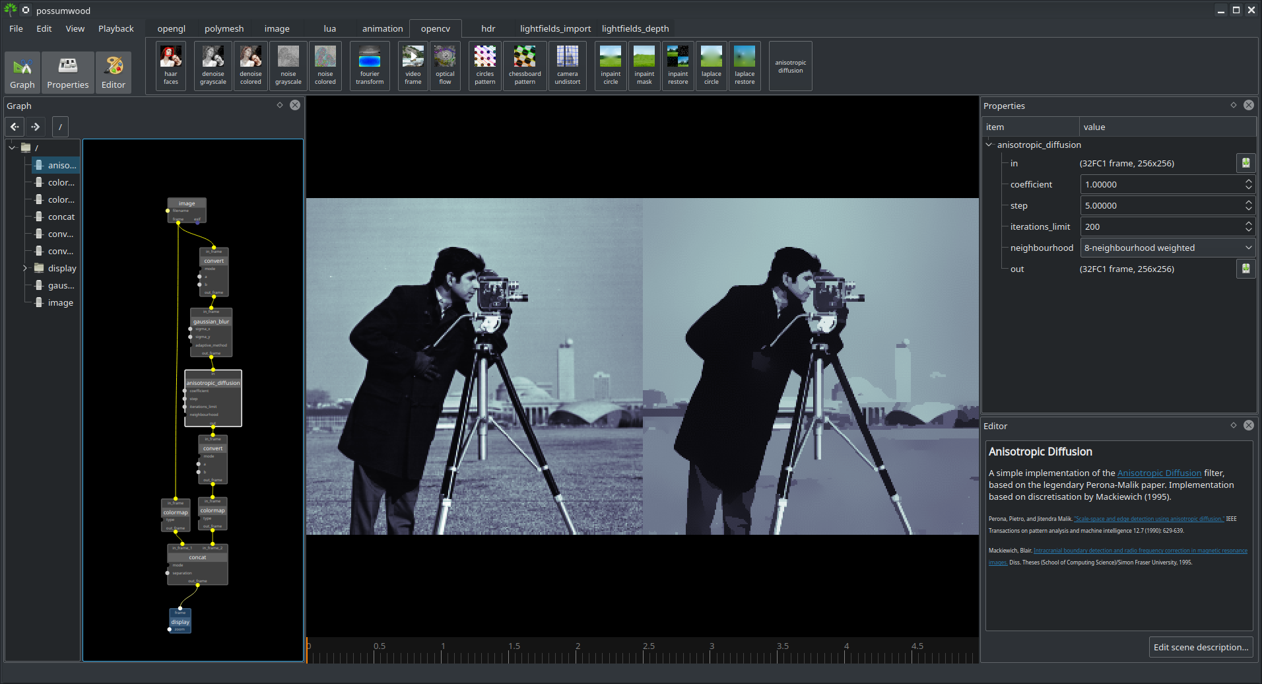The image size is (1262, 684).
Task: Switch to the lightfields_depth tab
Action: tap(636, 28)
